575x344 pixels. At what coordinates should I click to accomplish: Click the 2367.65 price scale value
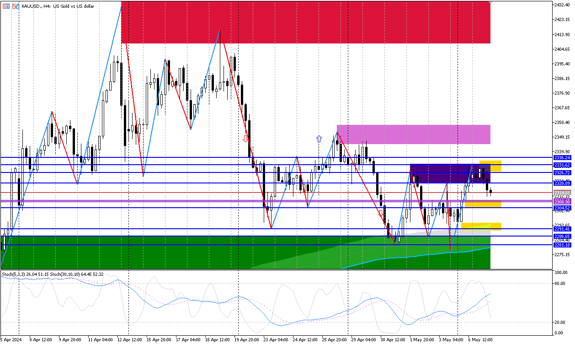(561, 107)
